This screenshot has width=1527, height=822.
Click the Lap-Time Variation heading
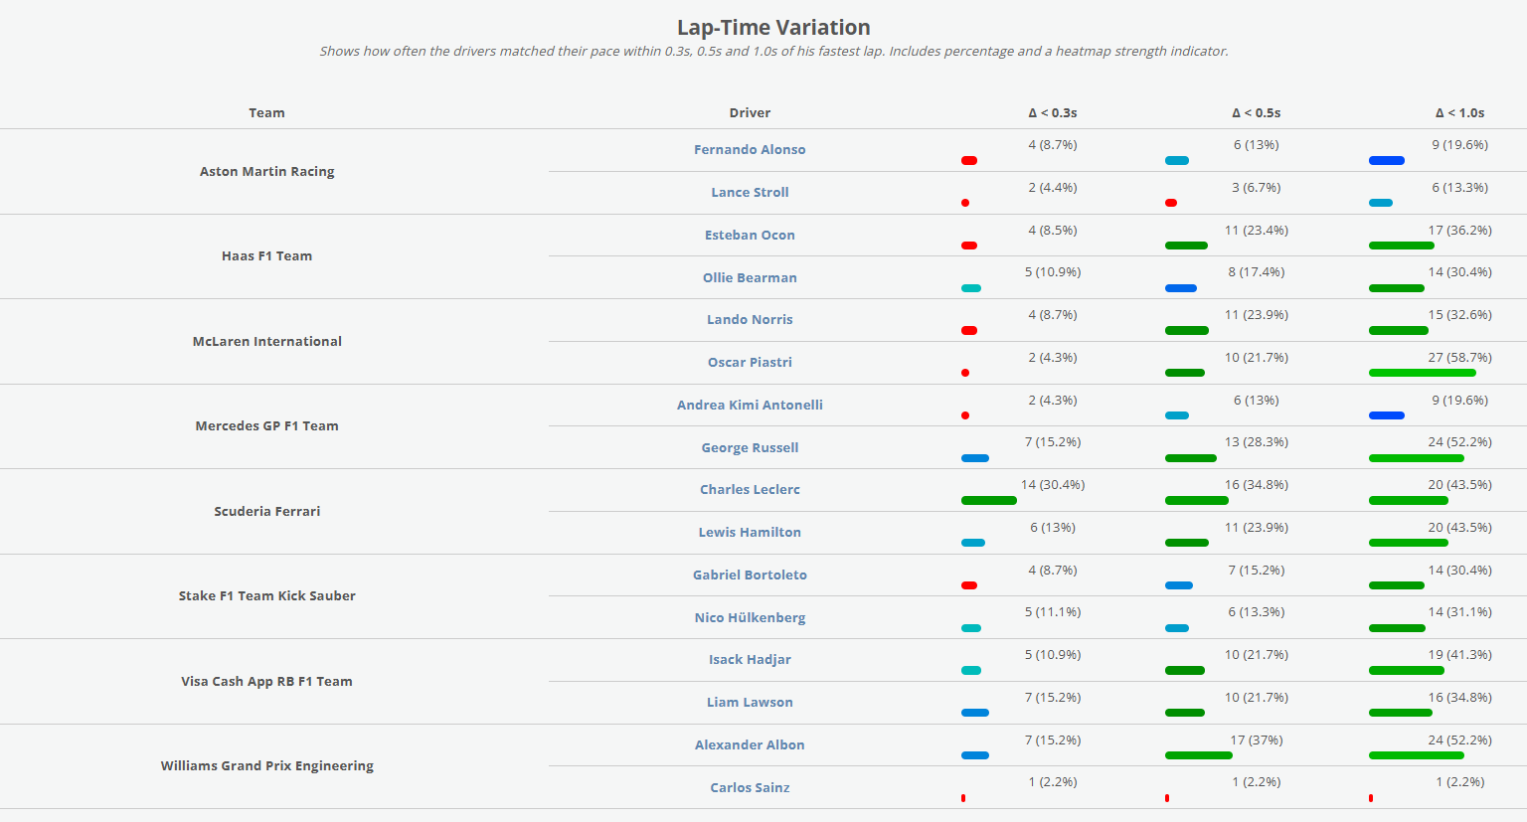pos(773,27)
